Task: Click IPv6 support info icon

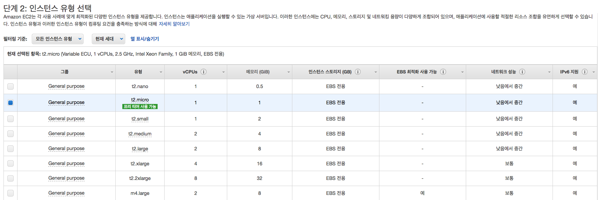Action: (585, 72)
